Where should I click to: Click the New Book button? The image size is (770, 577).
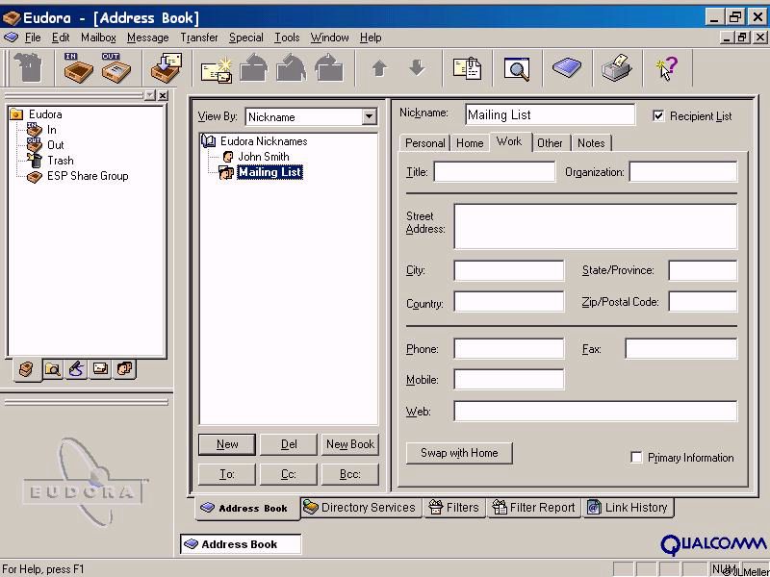coord(350,444)
